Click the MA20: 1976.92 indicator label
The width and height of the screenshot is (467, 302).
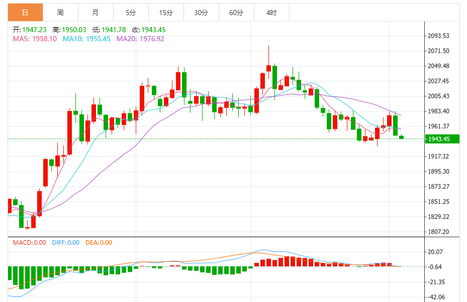140,39
